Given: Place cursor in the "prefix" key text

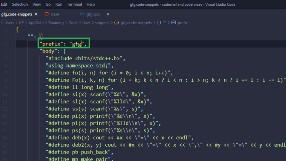Looking at the screenshot, I should point(51,44).
